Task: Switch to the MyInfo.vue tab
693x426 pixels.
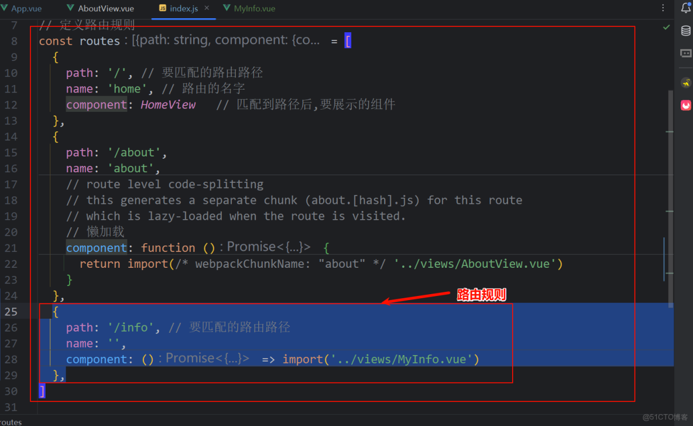Action: [254, 8]
